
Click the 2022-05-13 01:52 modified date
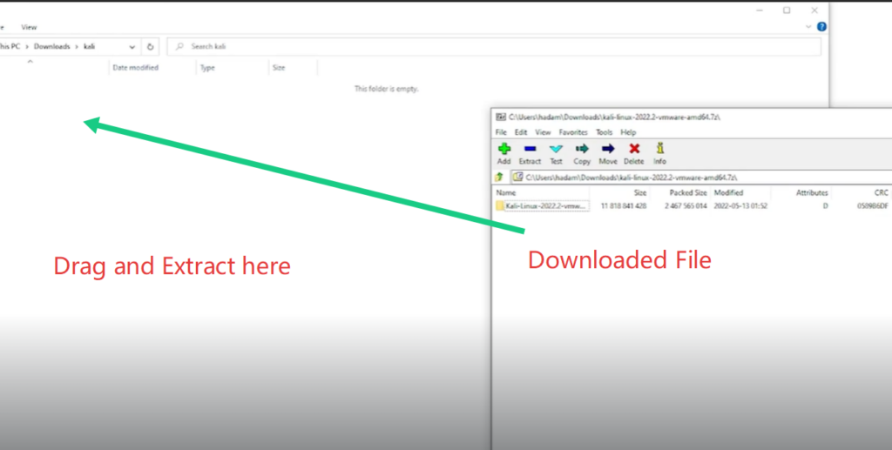740,205
